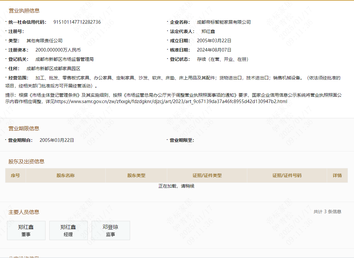Click the 主要人员信息 section heading
Viewport: 354px width, 258px height.
[24, 212]
